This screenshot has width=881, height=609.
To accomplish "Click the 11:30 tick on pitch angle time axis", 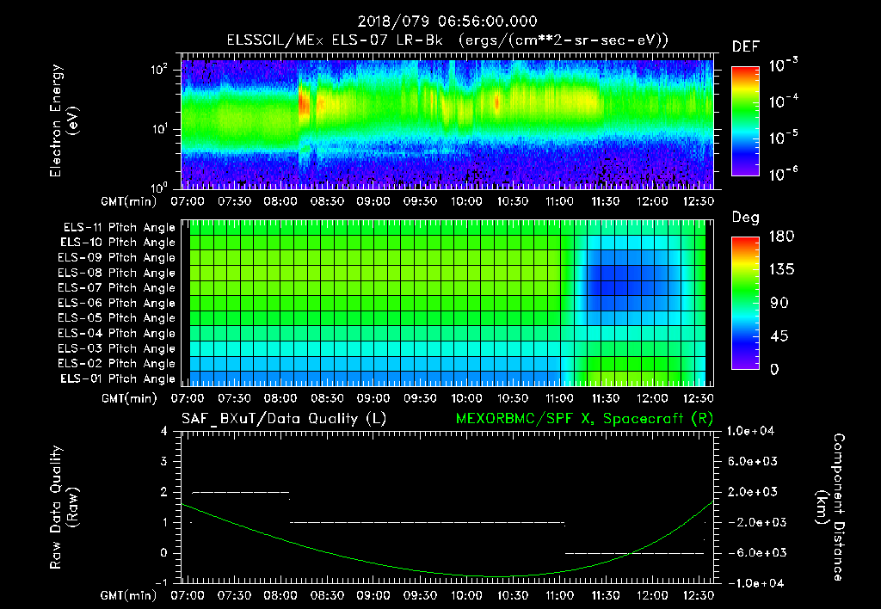I will coord(606,398).
